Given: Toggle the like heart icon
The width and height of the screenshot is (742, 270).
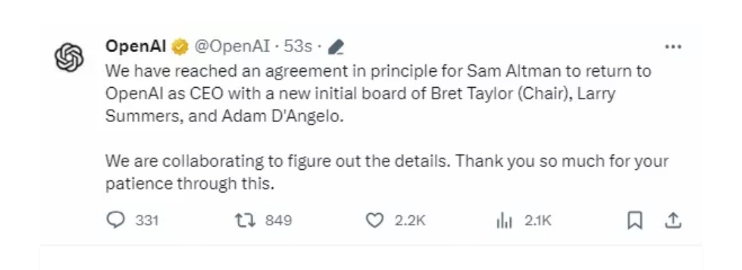Looking at the screenshot, I should (x=375, y=221).
